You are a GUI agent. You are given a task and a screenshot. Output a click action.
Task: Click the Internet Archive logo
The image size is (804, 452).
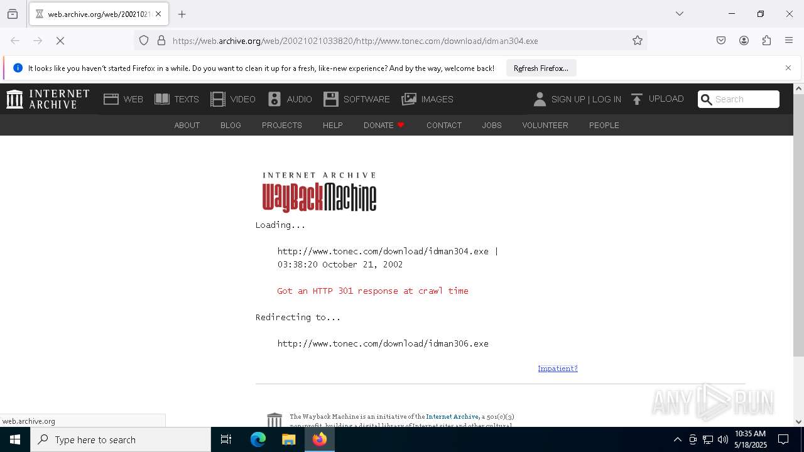[x=48, y=99]
